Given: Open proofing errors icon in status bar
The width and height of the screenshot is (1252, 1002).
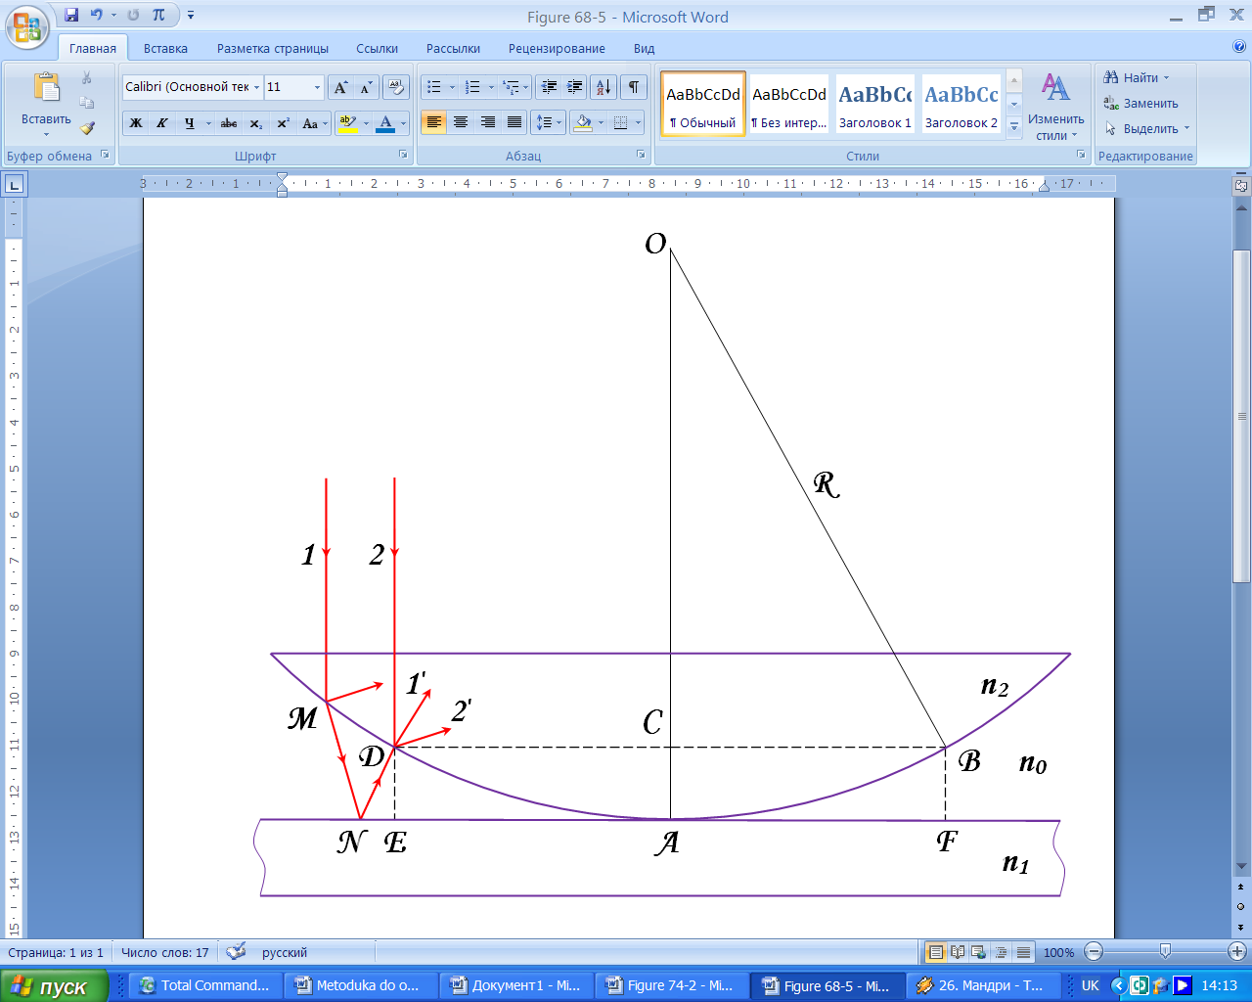Looking at the screenshot, I should [236, 951].
